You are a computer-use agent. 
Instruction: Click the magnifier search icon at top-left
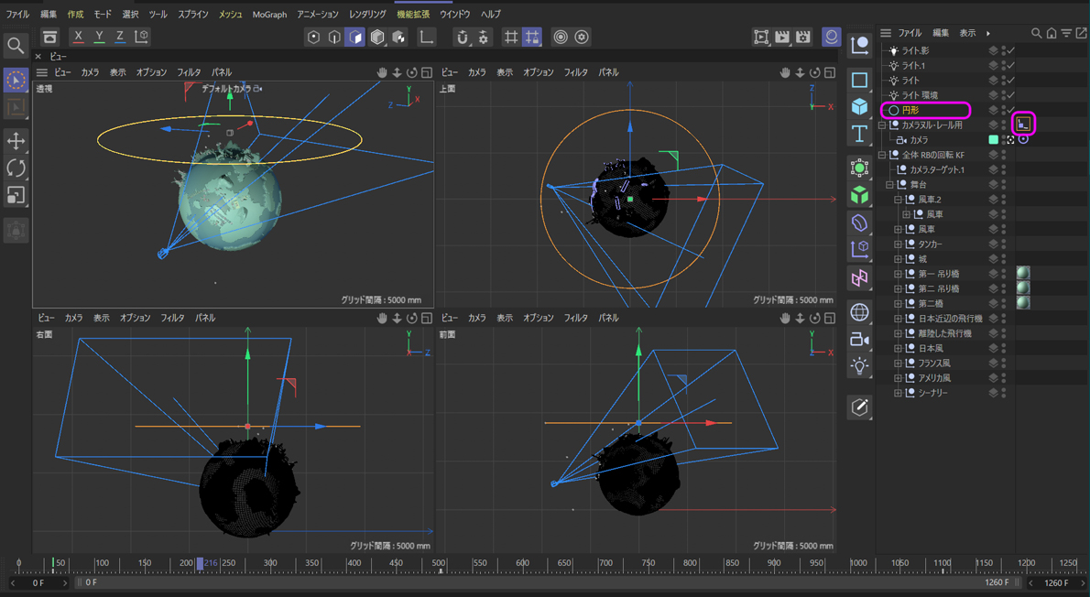(16, 46)
